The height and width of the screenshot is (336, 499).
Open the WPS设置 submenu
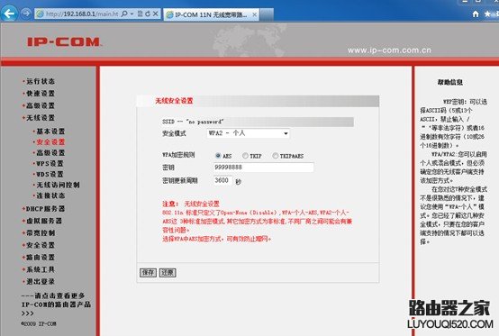(50, 164)
